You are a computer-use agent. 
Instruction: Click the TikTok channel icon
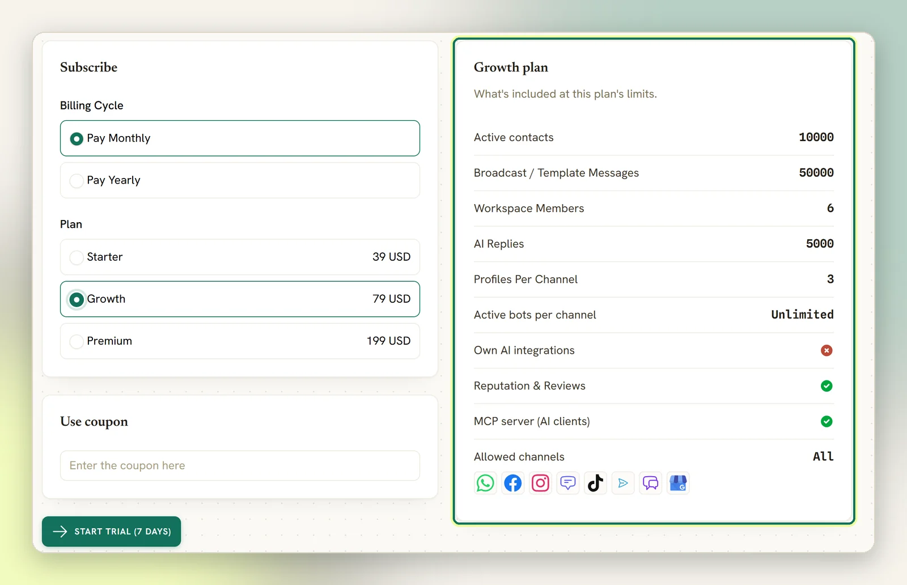point(595,483)
